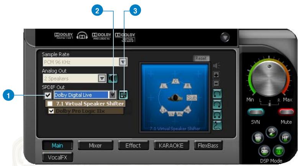Click the Dolby Digital Live combo box
Viewport: 298px width, 166px height.
85,95
